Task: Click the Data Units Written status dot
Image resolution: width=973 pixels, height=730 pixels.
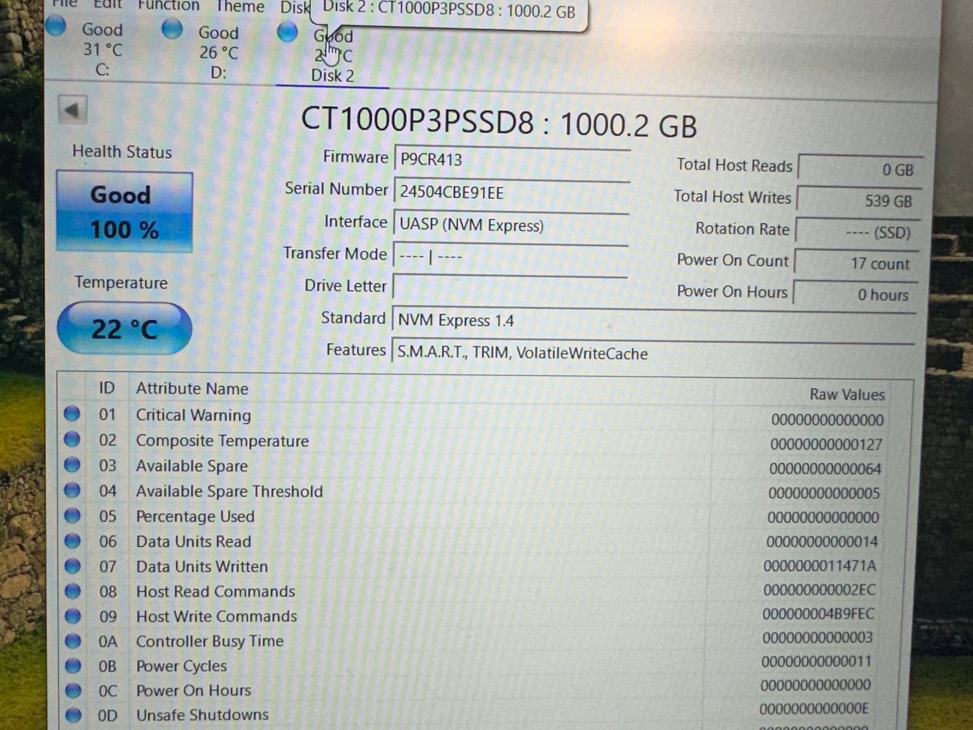Action: (72, 566)
